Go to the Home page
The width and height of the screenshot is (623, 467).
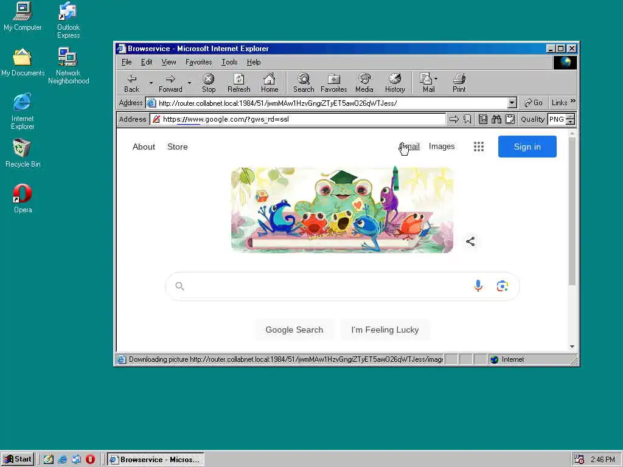[x=270, y=83]
